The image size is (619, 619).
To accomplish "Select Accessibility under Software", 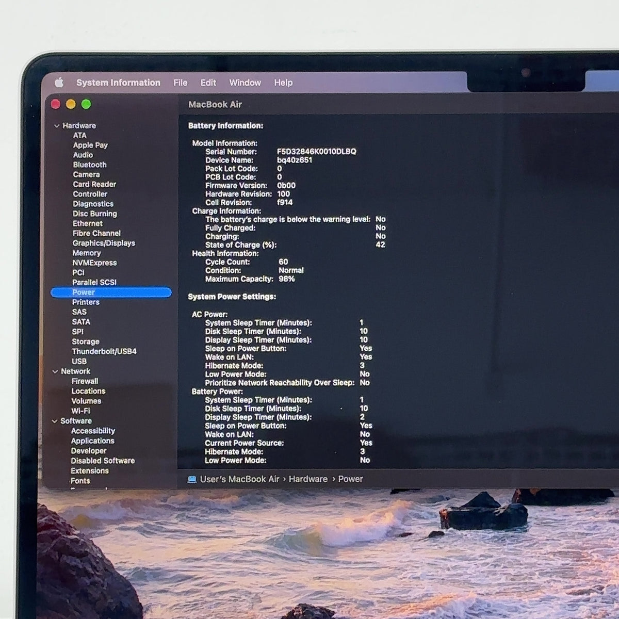I will 93,431.
